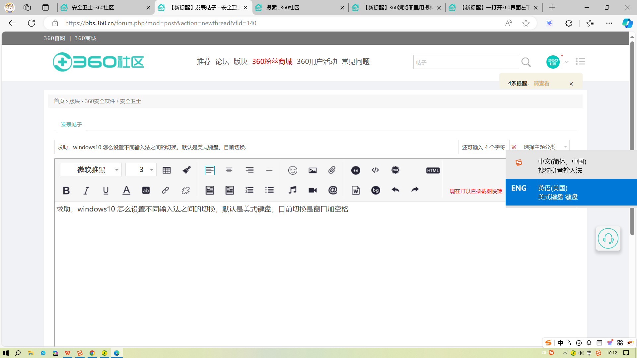Open the emoji smiley picker

(x=293, y=170)
